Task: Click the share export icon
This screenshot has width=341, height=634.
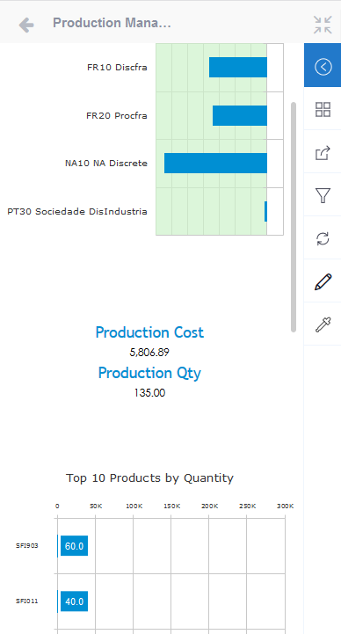Action: (323, 153)
